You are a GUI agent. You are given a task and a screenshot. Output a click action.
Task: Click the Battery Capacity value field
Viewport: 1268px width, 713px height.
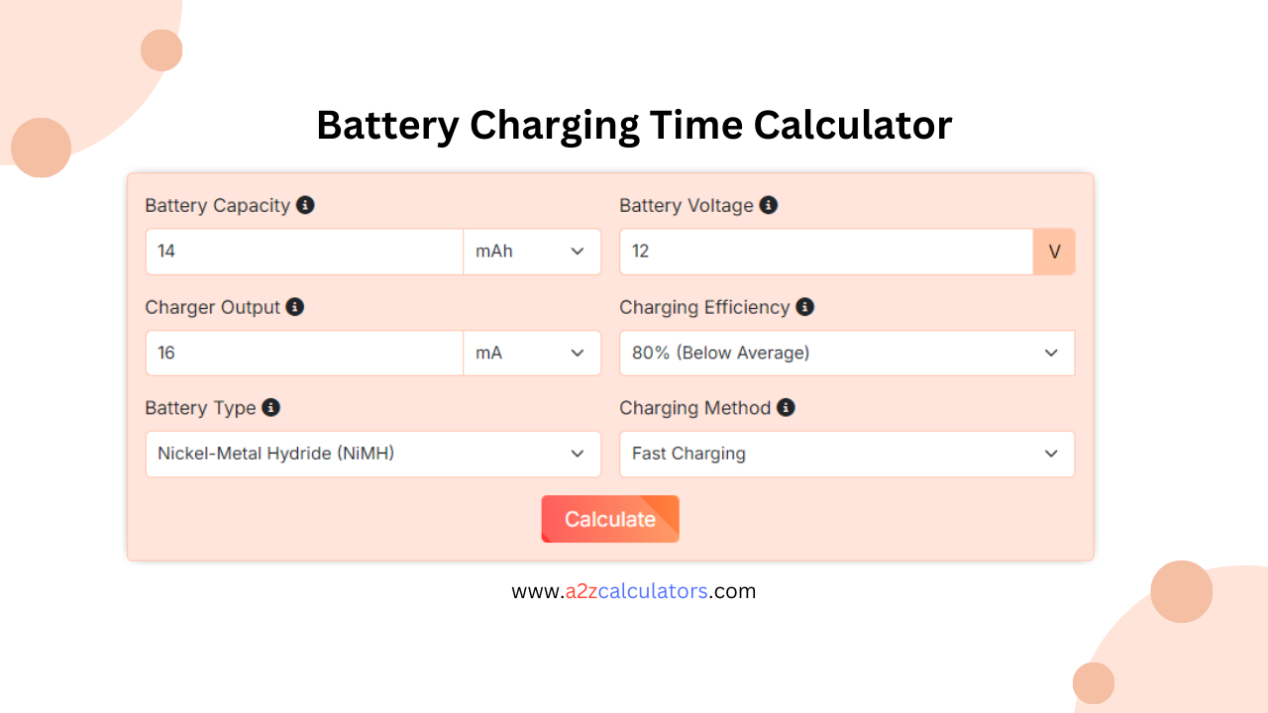[303, 252]
